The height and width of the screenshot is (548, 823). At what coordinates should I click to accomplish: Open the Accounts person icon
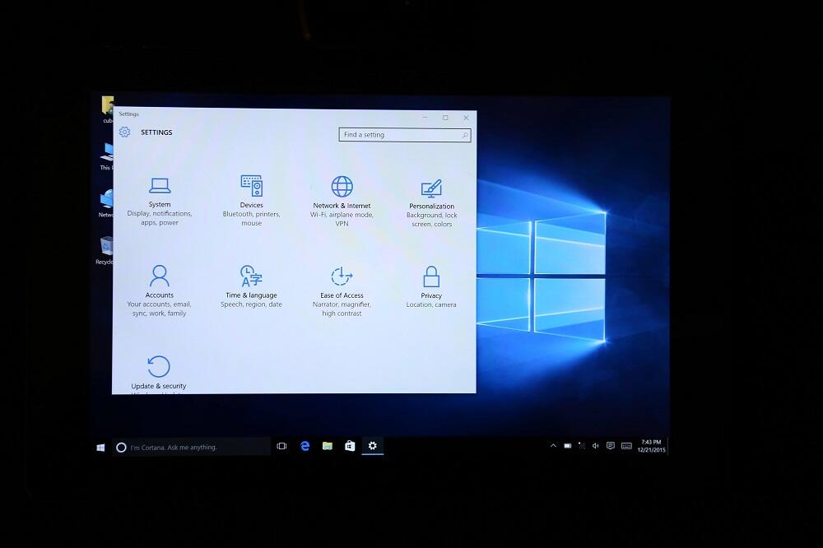[159, 276]
